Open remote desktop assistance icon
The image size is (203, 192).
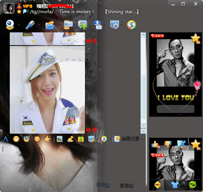coord(115,24)
